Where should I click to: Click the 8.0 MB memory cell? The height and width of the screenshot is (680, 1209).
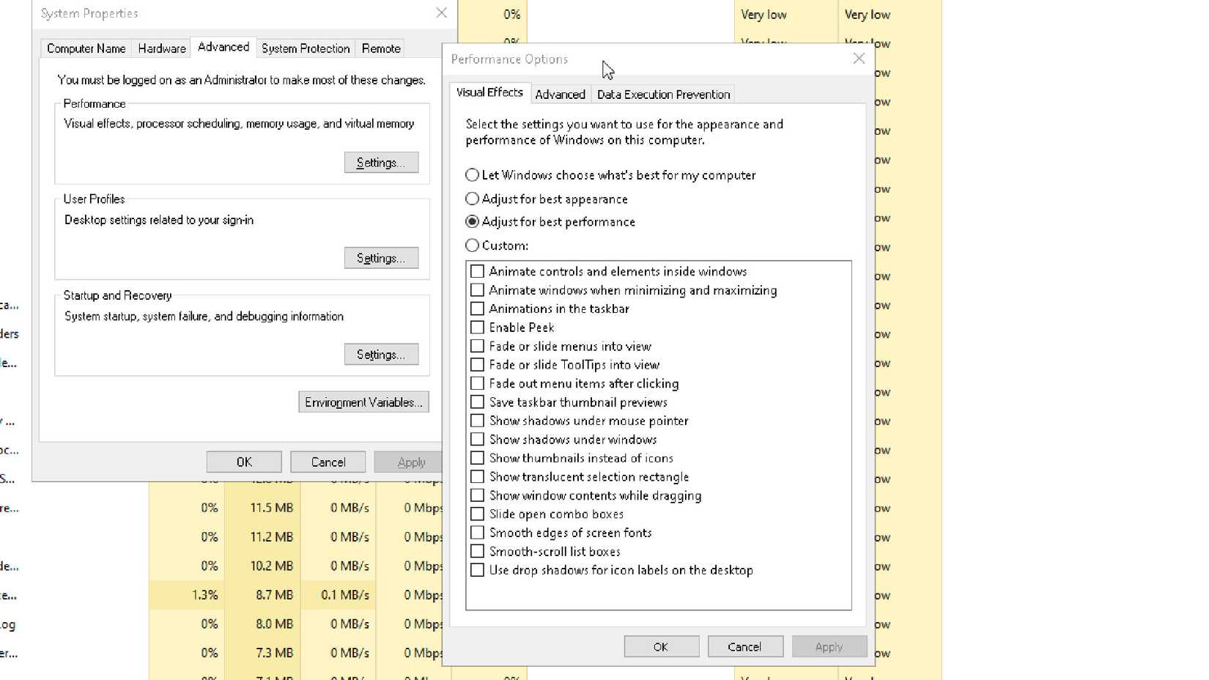click(262, 624)
